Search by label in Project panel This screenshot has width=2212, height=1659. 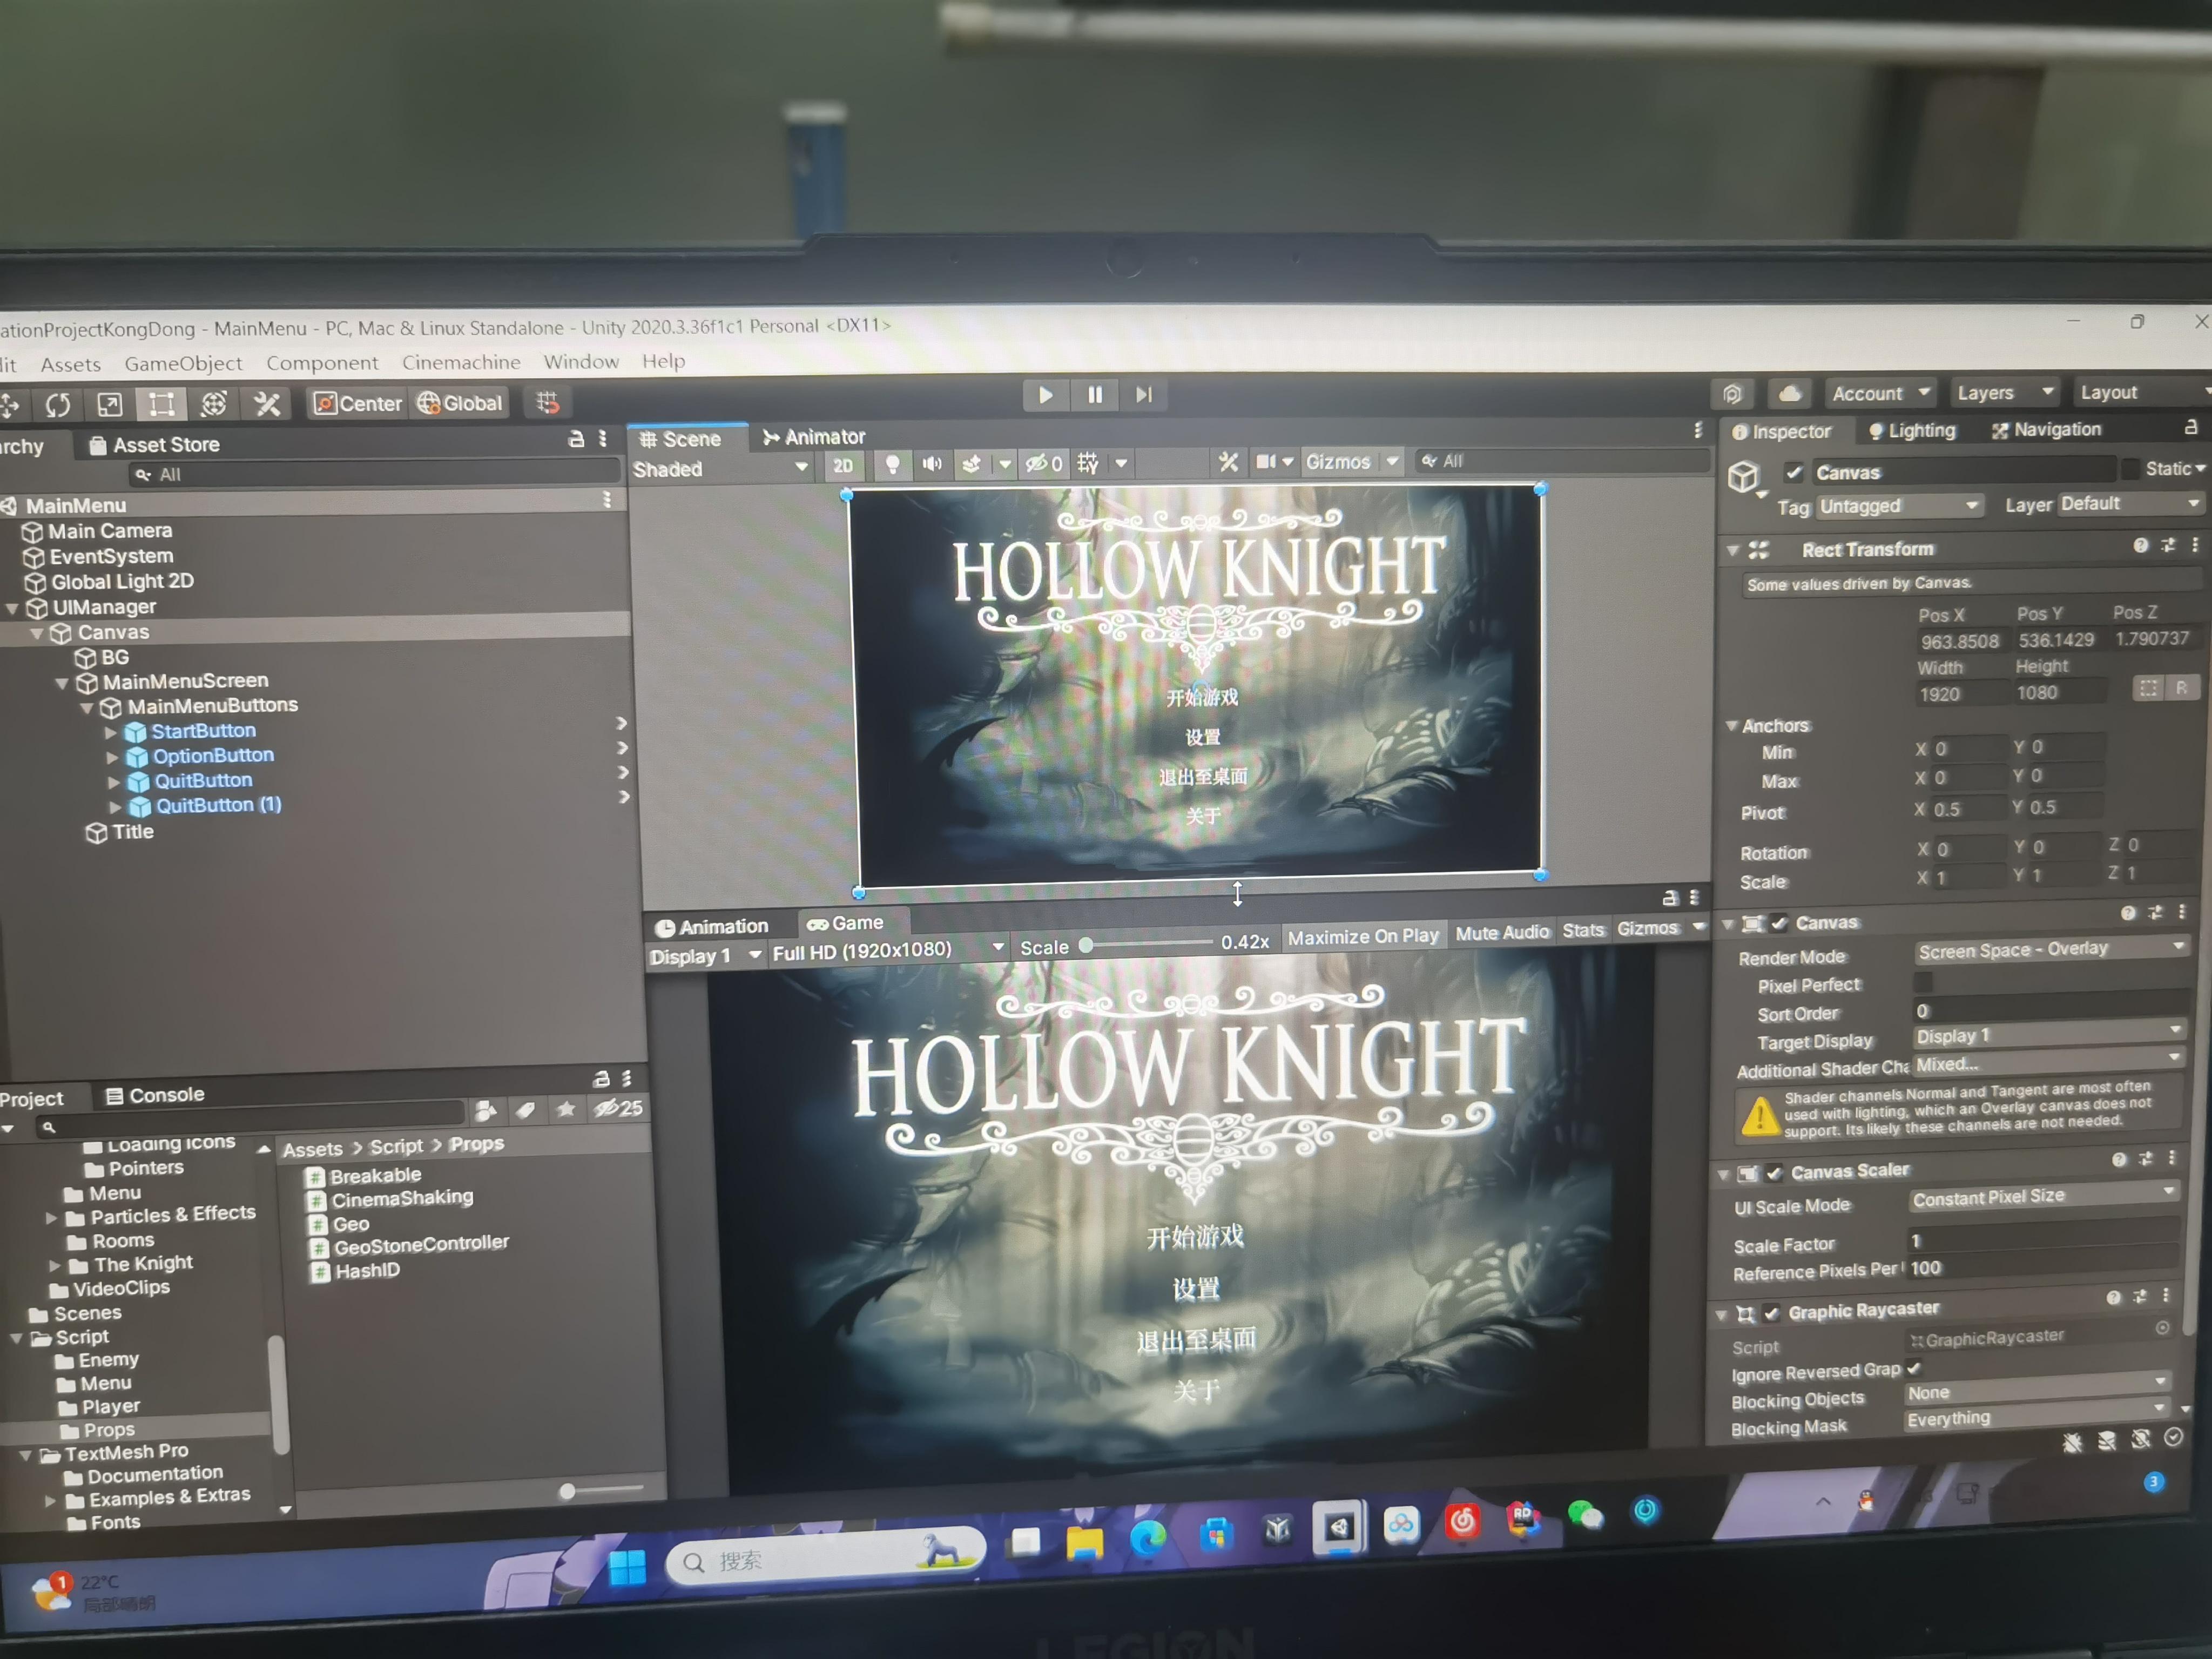[525, 1110]
